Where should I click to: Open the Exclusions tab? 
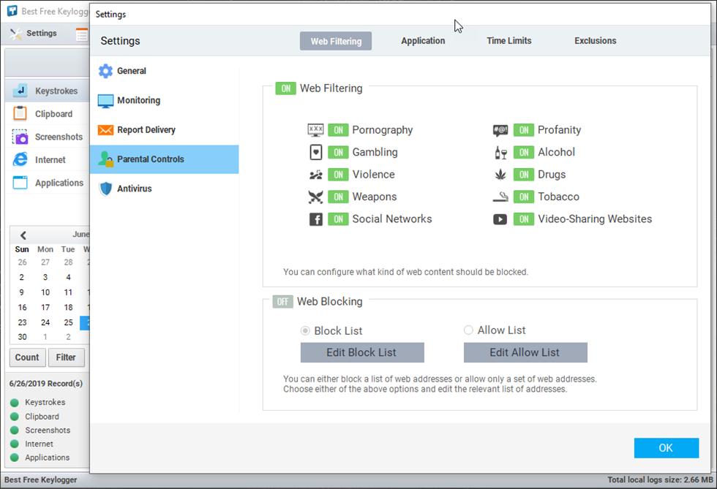tap(596, 41)
